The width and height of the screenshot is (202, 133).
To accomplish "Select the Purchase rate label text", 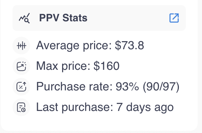I will pos(75,87).
